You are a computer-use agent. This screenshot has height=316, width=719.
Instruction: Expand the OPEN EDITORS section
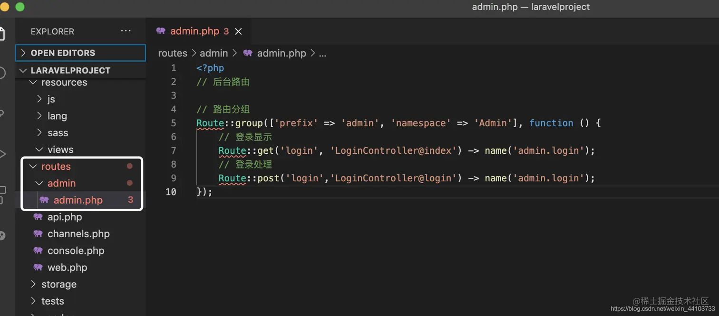coord(80,53)
